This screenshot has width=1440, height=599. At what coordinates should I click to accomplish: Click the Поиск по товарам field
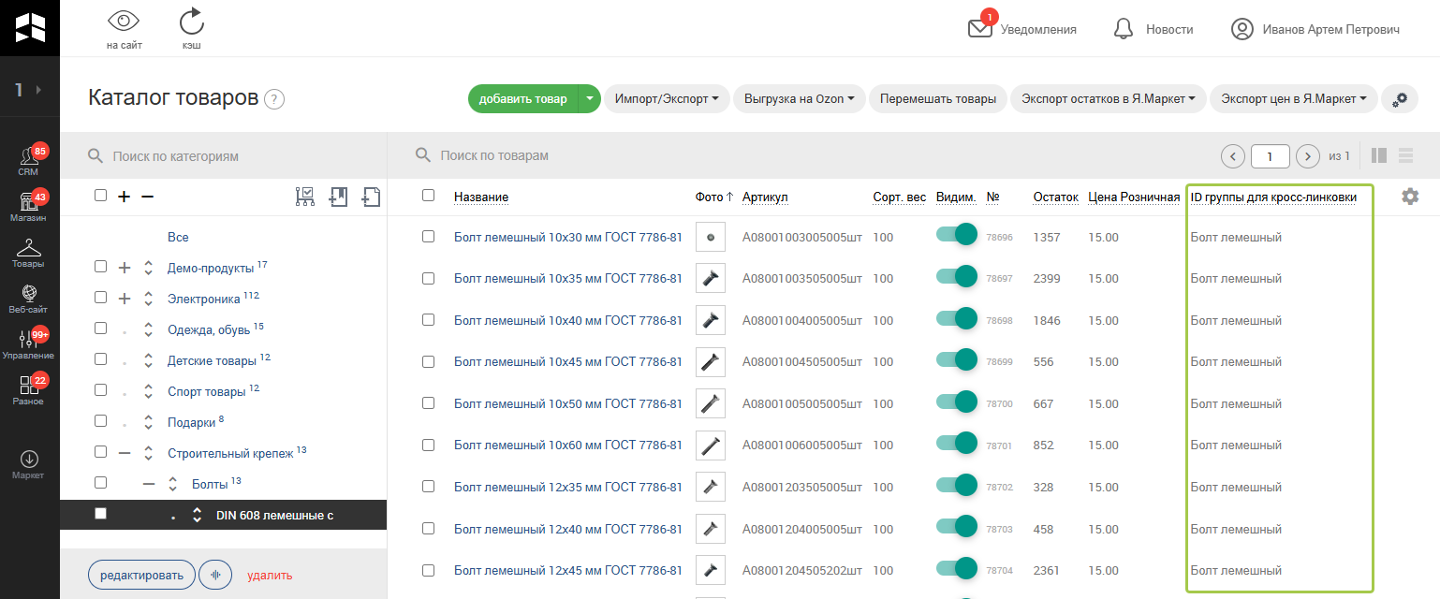tap(749, 155)
